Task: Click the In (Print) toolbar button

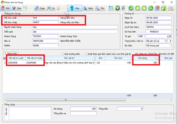Action: [x=51, y=8]
